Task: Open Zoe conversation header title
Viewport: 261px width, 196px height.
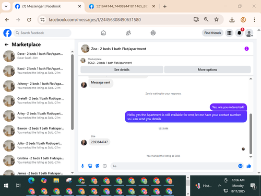Action: (x=118, y=49)
